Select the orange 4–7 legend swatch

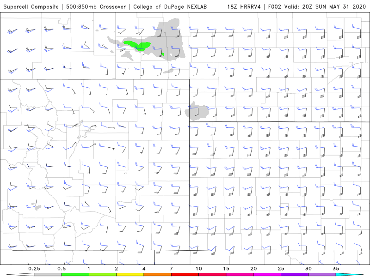(x=157, y=274)
